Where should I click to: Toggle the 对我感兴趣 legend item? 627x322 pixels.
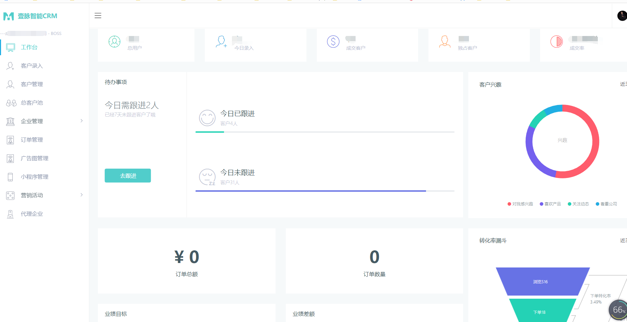[x=520, y=204]
